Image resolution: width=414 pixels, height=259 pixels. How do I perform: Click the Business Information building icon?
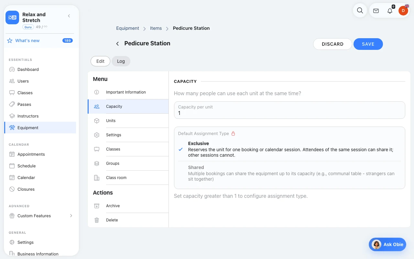12,253
